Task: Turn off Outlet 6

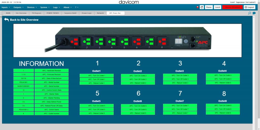Action: tap(138, 110)
